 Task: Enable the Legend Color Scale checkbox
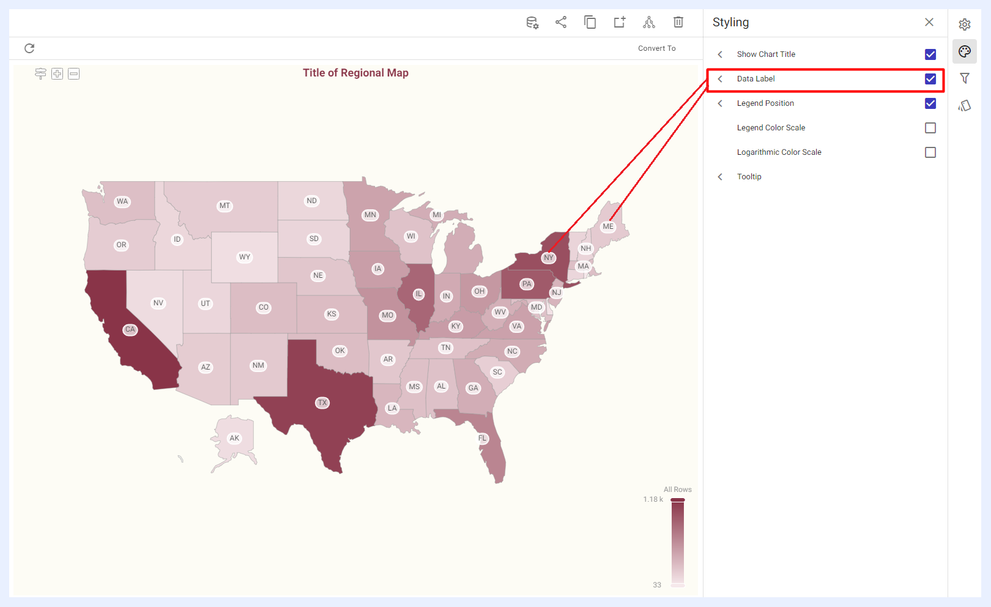[930, 128]
